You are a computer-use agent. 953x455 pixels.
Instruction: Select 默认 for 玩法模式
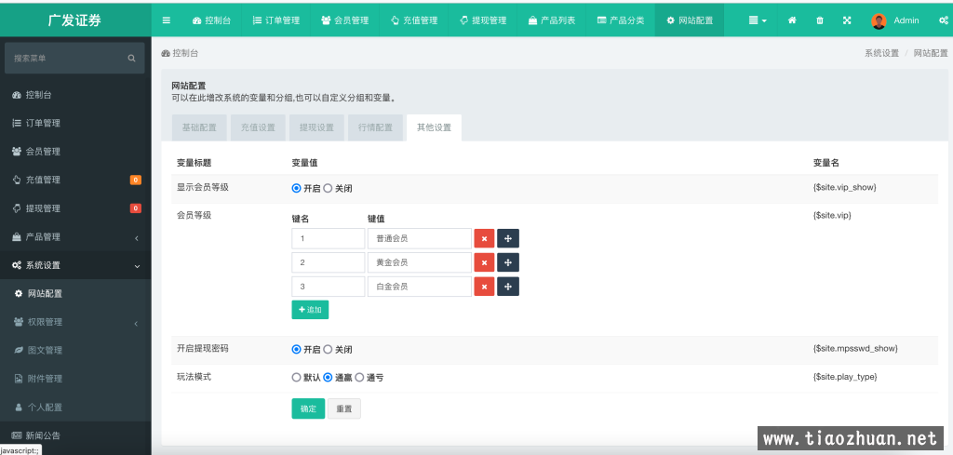coord(297,377)
